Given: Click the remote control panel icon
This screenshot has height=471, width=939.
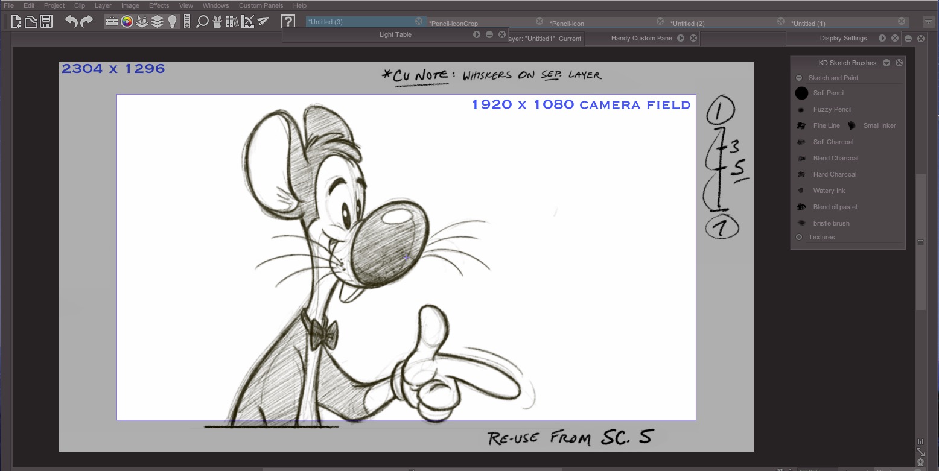Looking at the screenshot, I should [x=187, y=22].
